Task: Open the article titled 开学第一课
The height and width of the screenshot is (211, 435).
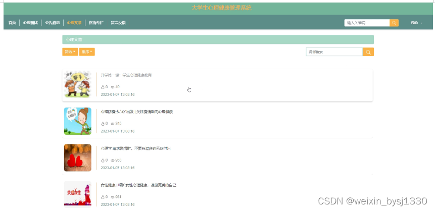Action: point(126,75)
